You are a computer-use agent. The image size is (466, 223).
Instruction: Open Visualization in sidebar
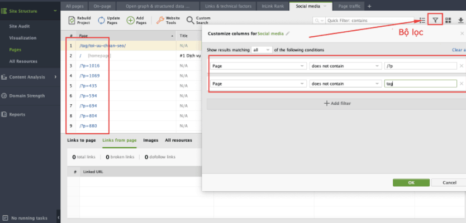pos(23,38)
